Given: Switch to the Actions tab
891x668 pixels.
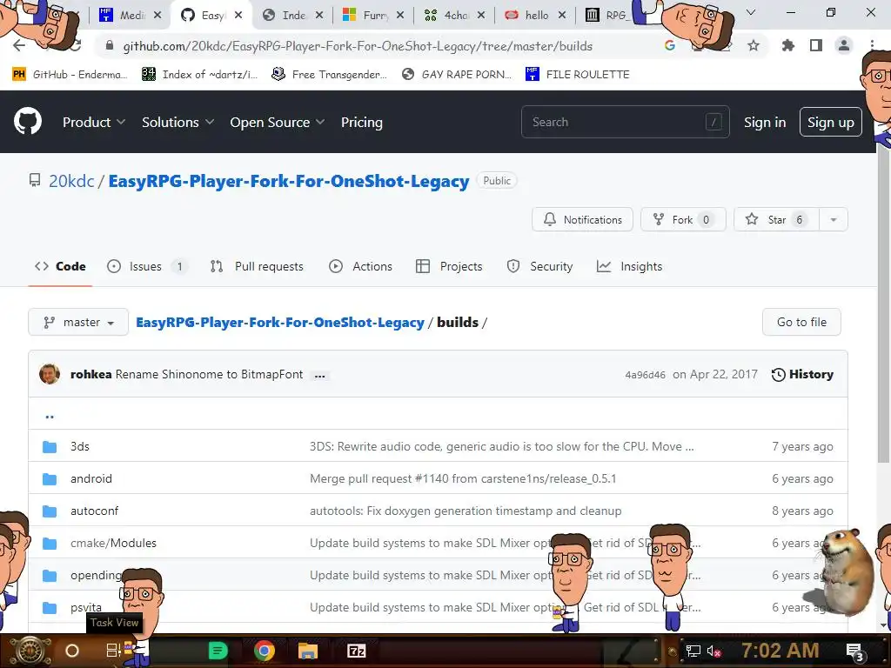Looking at the screenshot, I should point(361,266).
